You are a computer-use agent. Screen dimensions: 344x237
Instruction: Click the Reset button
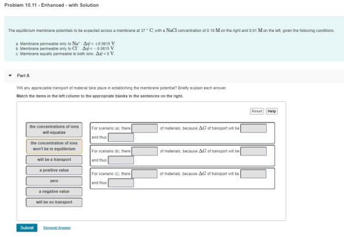(x=257, y=111)
